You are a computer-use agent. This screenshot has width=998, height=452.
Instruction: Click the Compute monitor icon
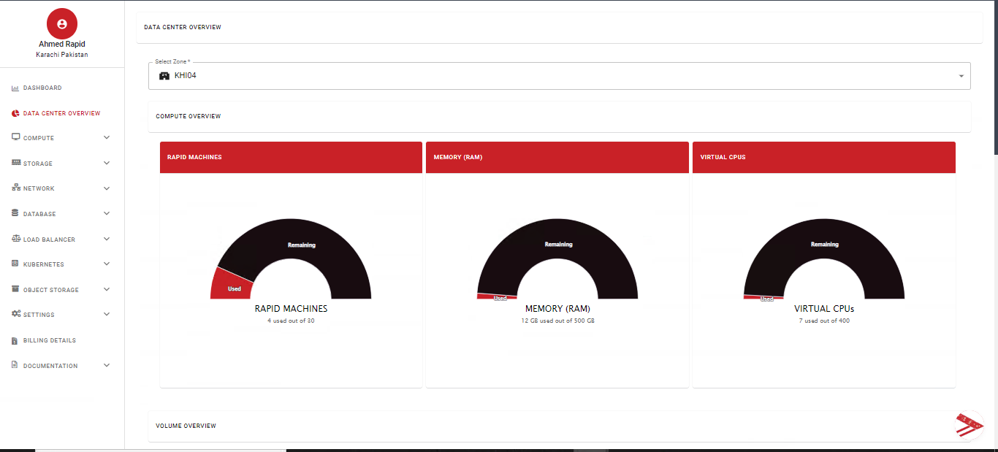[x=15, y=137]
